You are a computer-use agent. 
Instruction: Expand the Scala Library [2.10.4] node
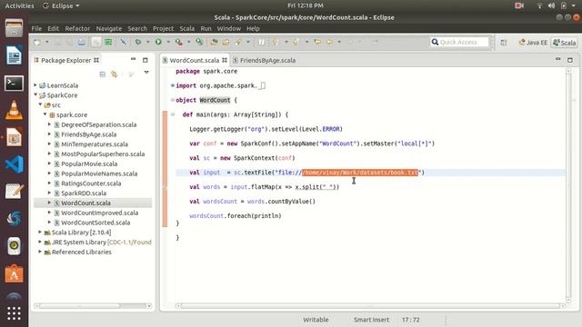pos(40,233)
